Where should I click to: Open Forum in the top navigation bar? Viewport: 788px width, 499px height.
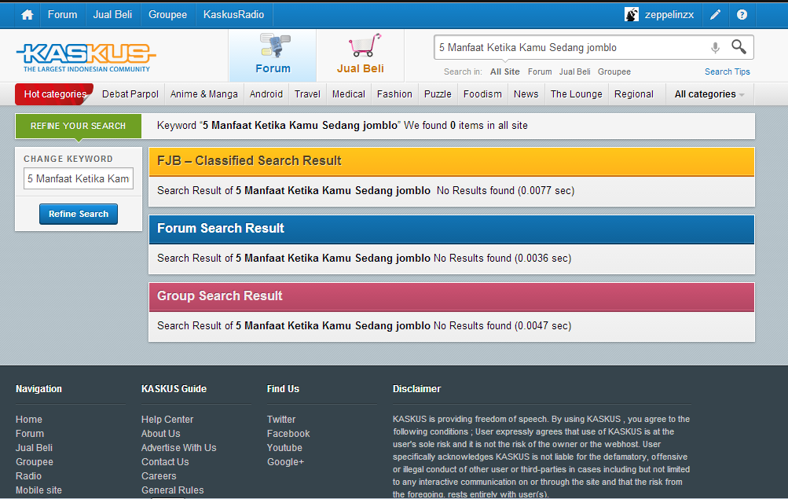62,15
